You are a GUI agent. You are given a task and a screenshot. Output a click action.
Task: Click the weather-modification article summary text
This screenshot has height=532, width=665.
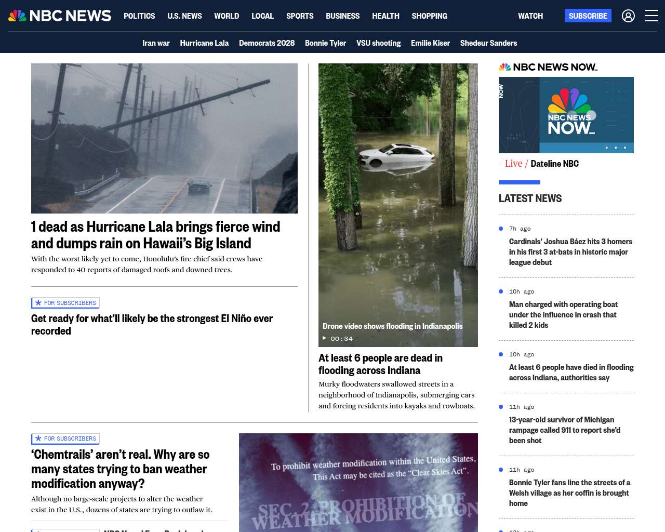(x=122, y=504)
